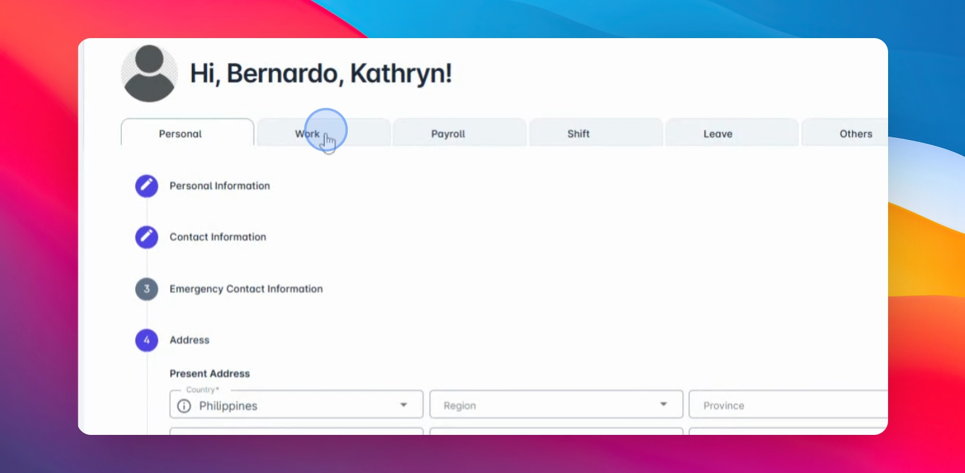Image resolution: width=965 pixels, height=473 pixels.
Task: Open the Personal tab
Action: (187, 133)
